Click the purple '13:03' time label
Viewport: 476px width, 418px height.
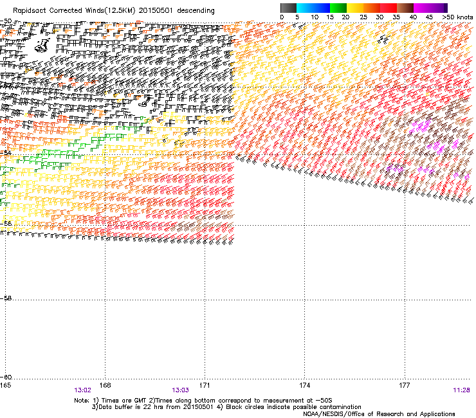180,390
